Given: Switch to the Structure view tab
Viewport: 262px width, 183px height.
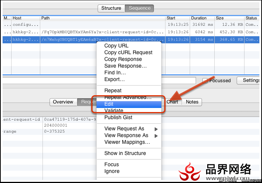Looking at the screenshot, I should pos(111,8).
